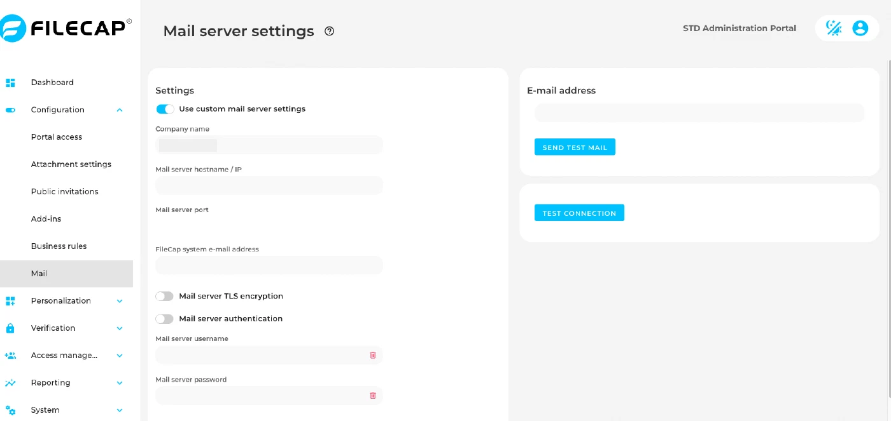Click the Mail server password field
The image size is (891, 421).
click(269, 396)
